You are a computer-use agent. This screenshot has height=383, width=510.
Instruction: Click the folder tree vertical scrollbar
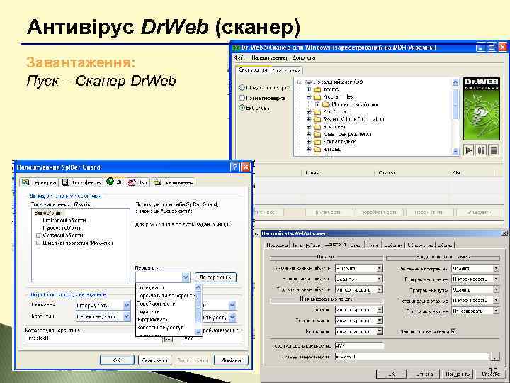point(455,116)
